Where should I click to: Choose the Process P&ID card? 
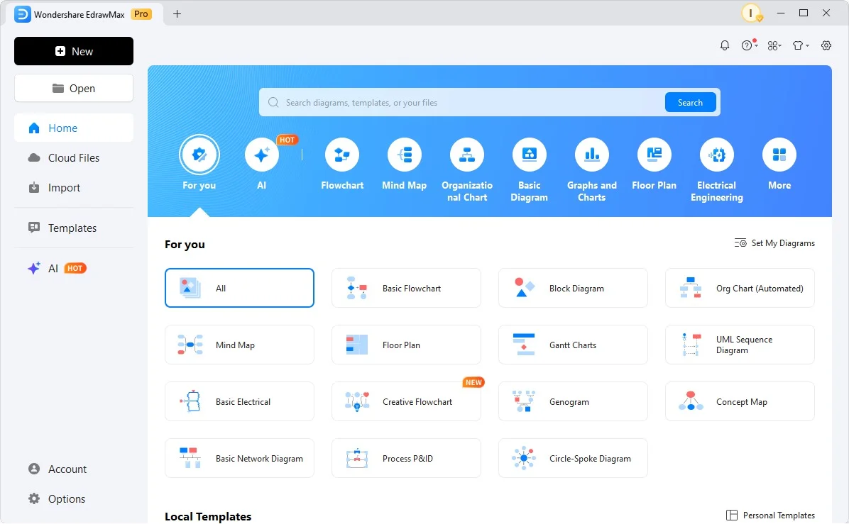click(x=406, y=459)
